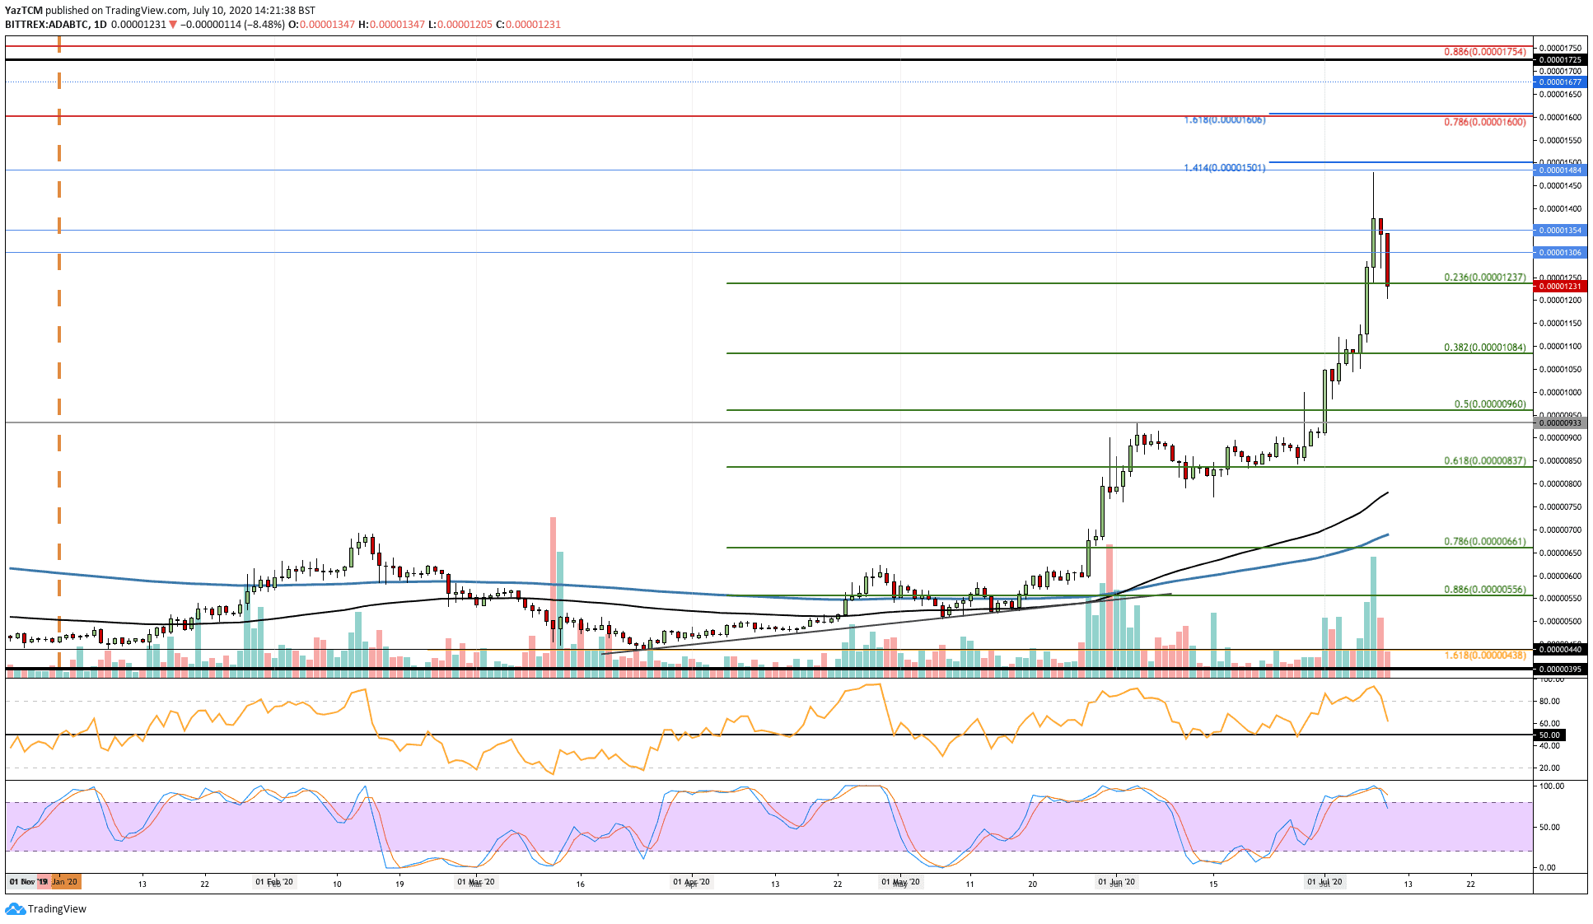Click the RSI 80.00 axis label

1549,702
